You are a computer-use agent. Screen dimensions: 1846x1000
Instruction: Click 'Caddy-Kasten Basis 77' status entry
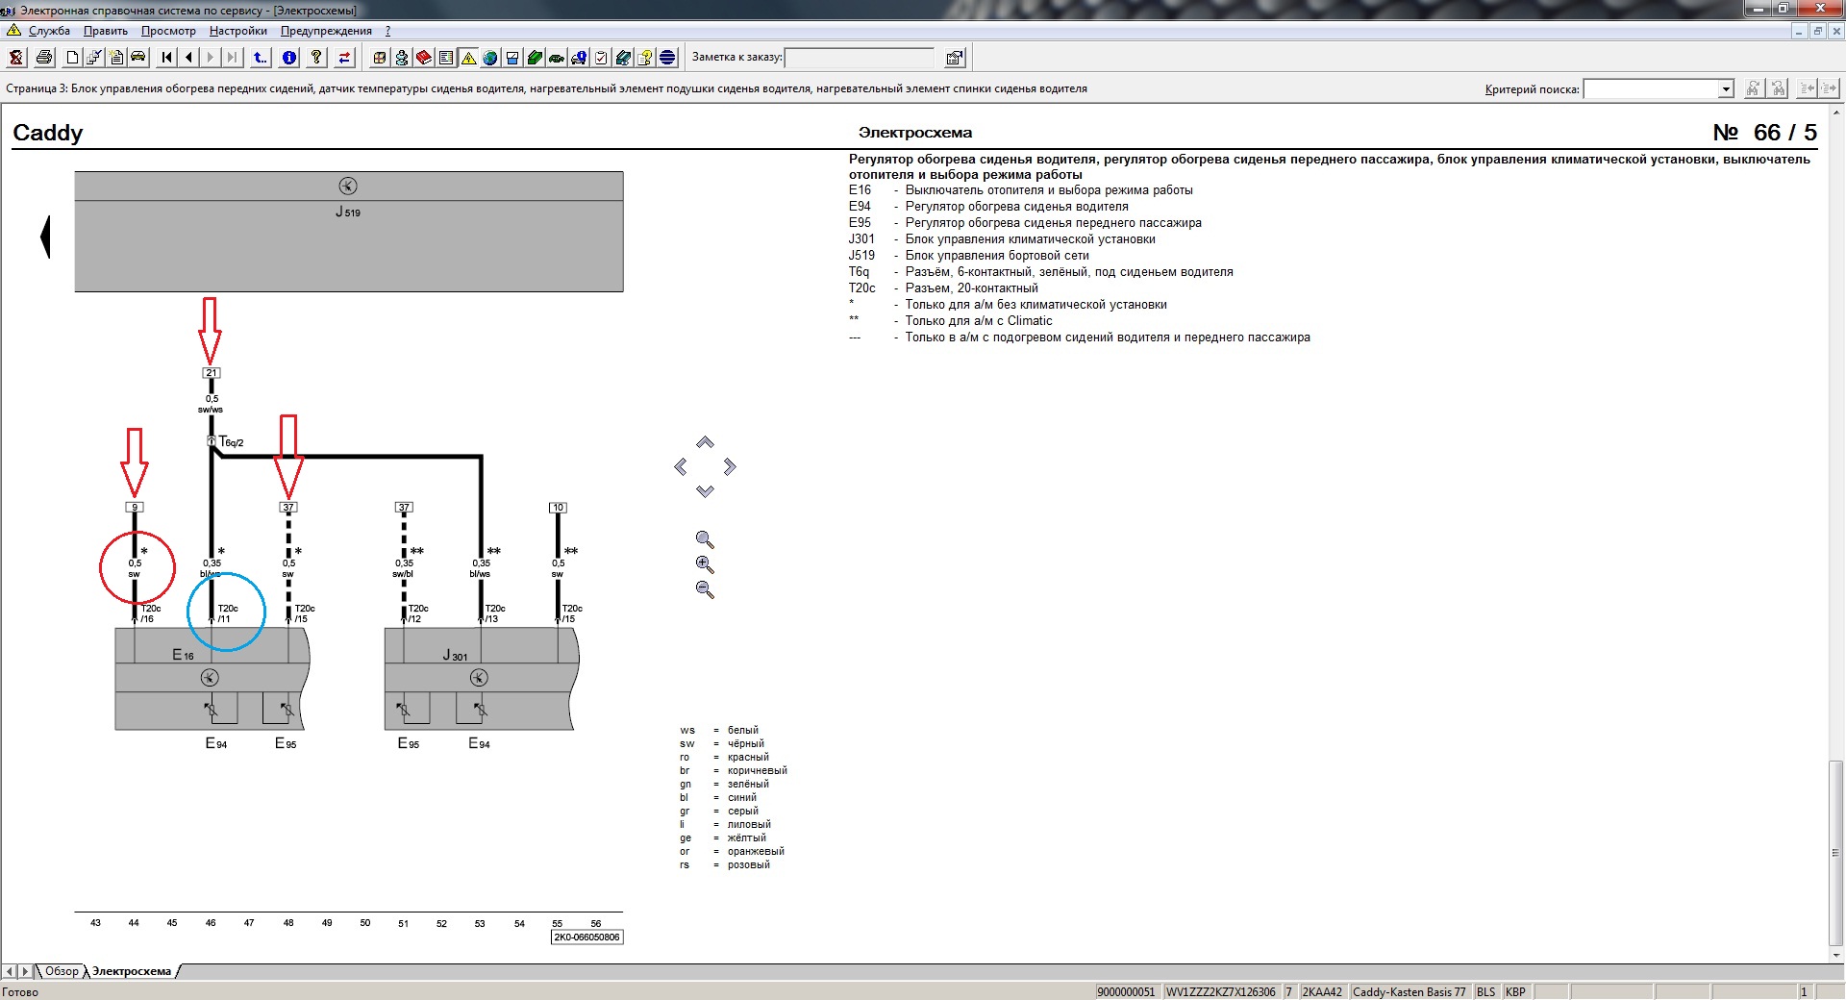(x=1409, y=991)
